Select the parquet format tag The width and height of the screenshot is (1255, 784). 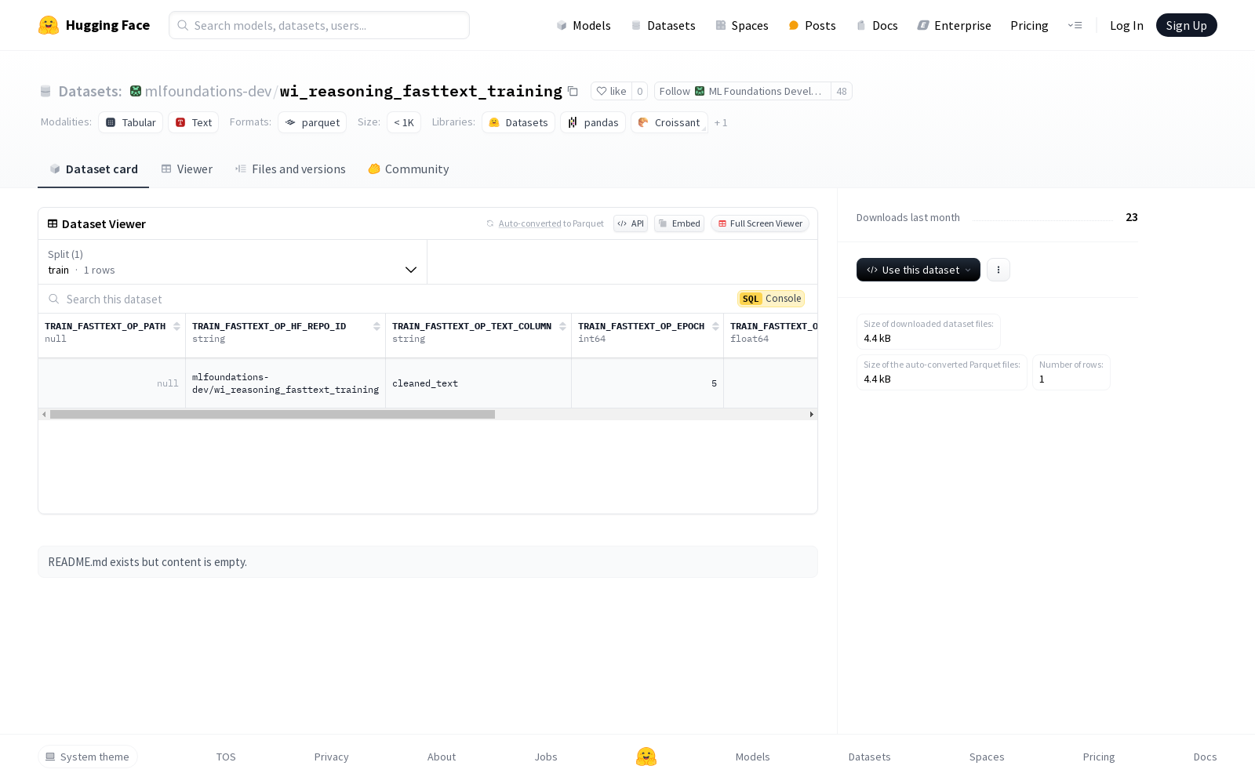pyautogui.click(x=312, y=122)
